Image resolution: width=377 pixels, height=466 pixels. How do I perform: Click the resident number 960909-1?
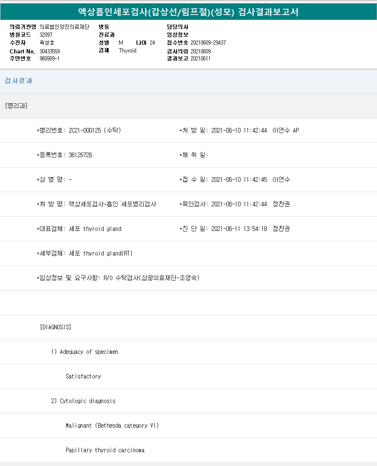tap(49, 58)
